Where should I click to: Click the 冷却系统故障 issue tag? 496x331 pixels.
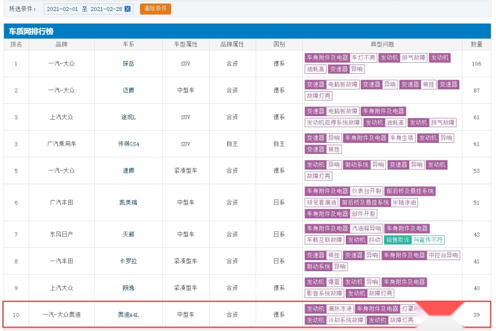tap(346, 321)
